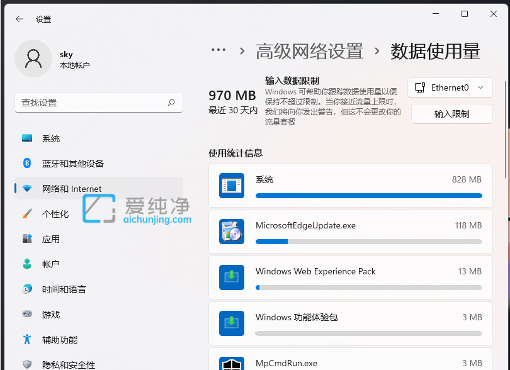Viewport: 510px width, 370px height.
Task: Click the 网络和 Internet Wi-Fi icon
Action: coord(26,189)
